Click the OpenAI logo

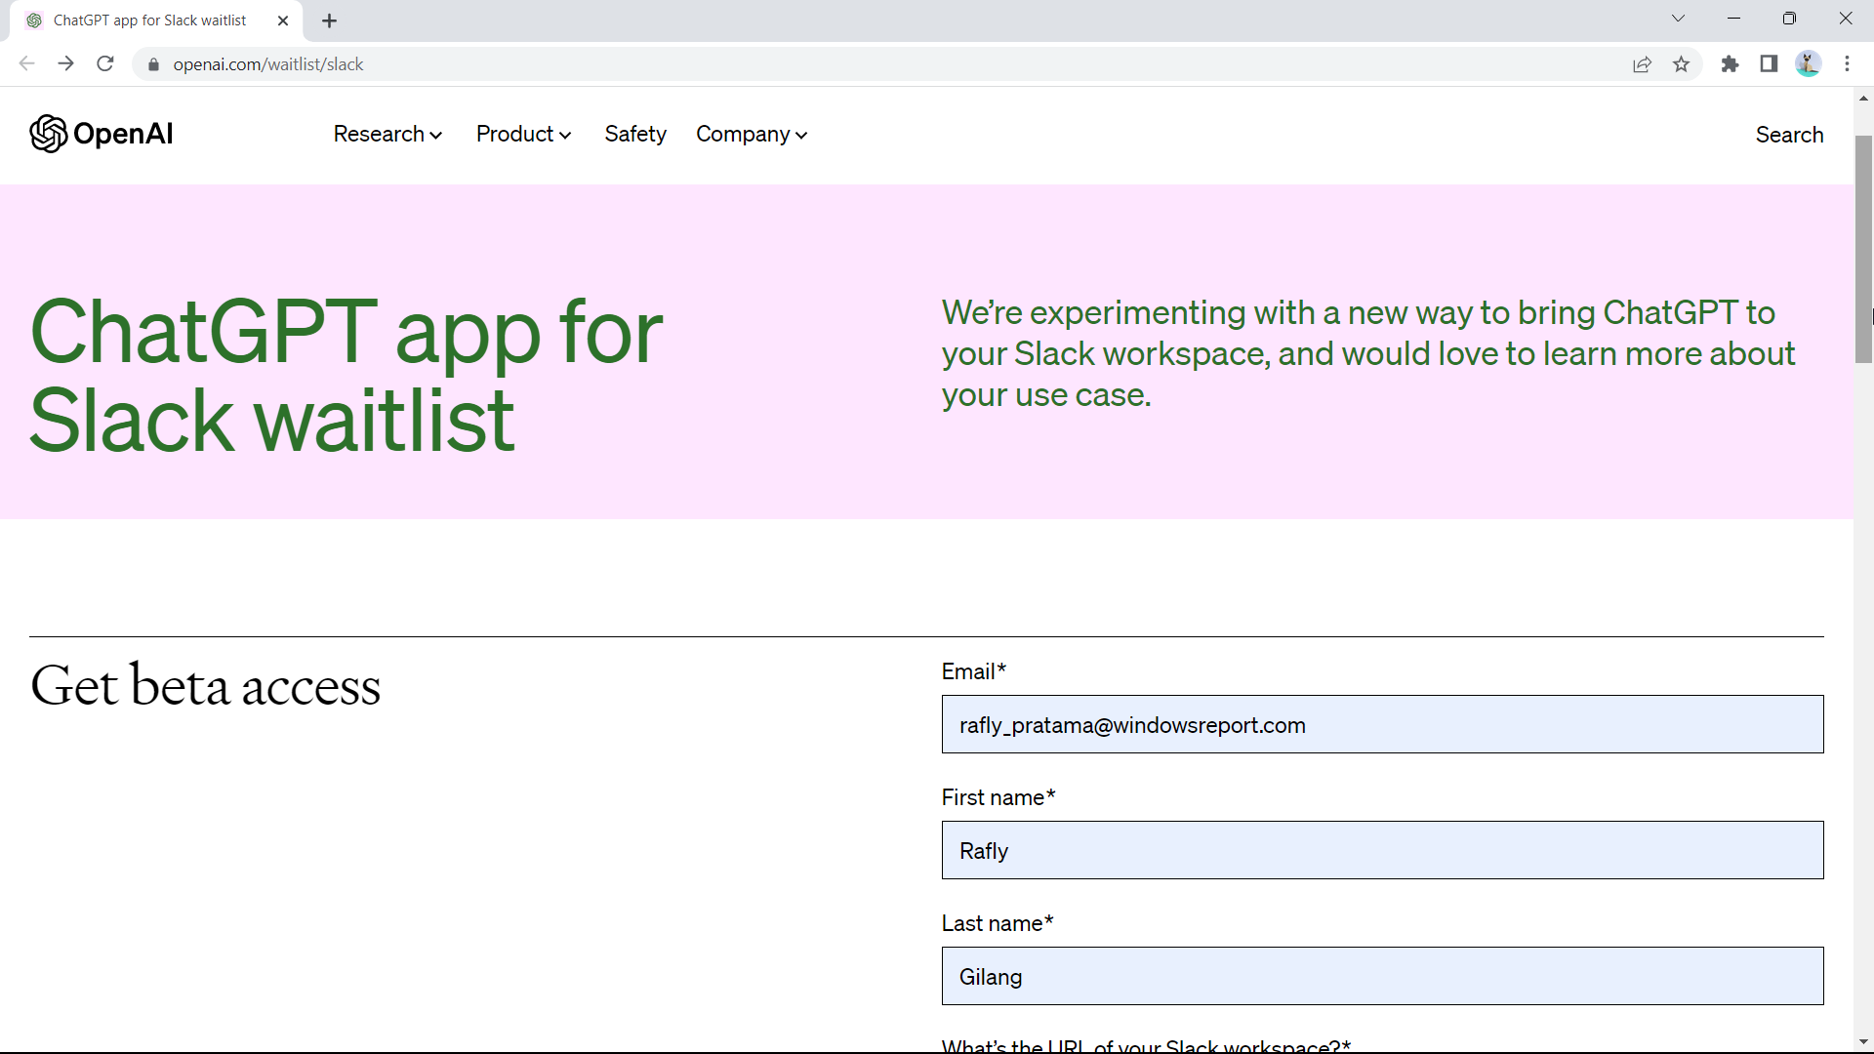[x=101, y=134]
